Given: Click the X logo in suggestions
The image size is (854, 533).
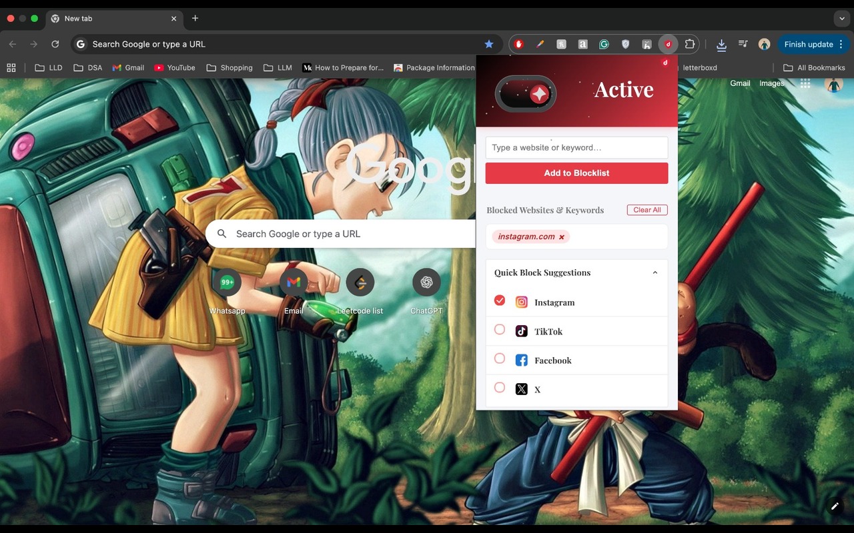Looking at the screenshot, I should (522, 389).
